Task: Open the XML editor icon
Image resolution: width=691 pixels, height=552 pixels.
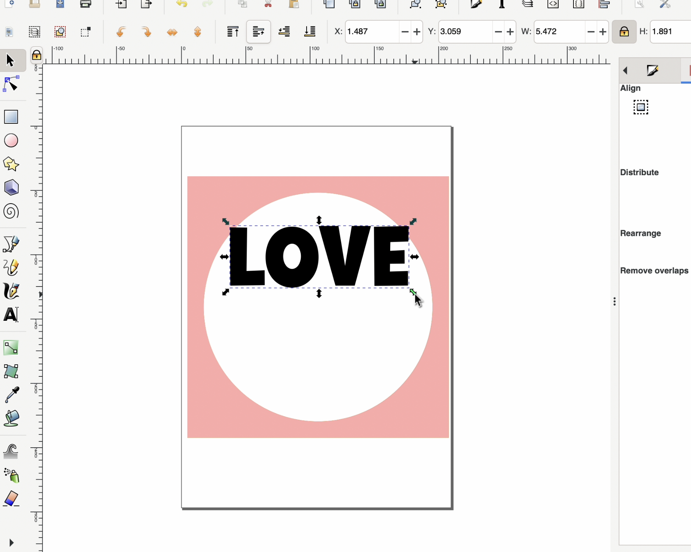Action: pos(553,4)
